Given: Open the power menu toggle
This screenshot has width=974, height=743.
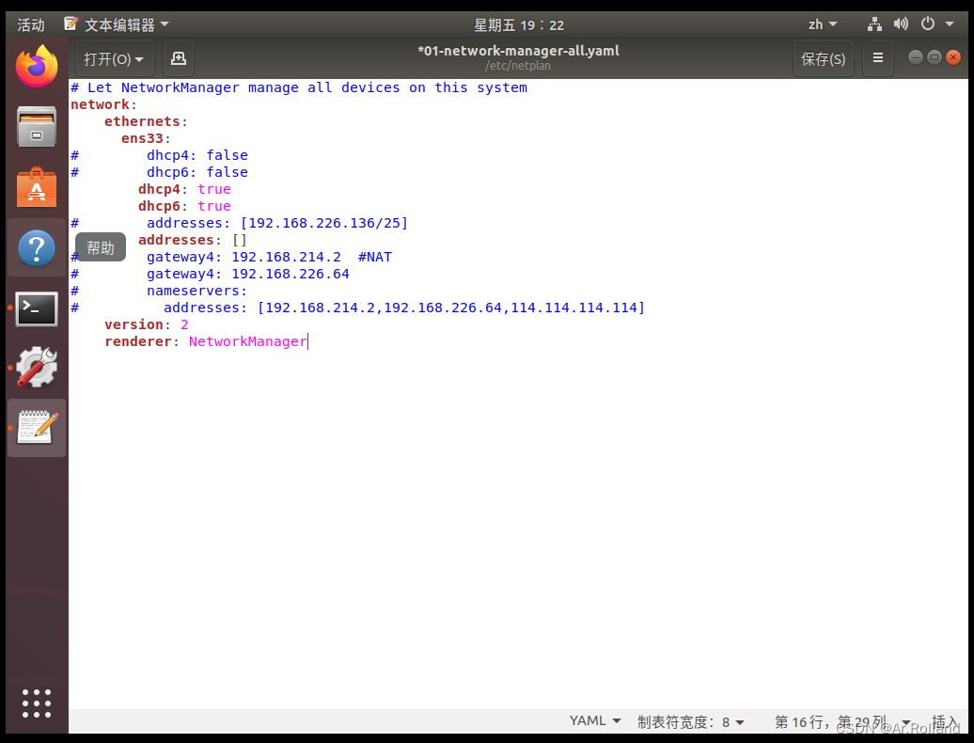Looking at the screenshot, I should [x=927, y=24].
